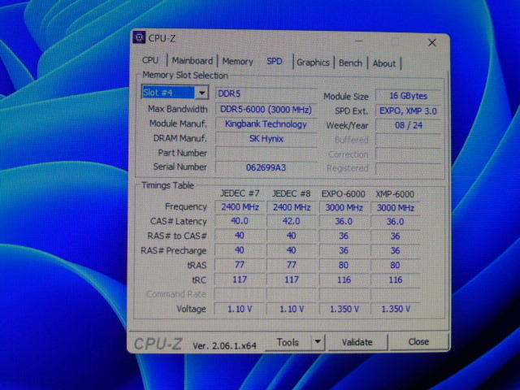Click the JEDEC #7 frequency 2400 MHz
The width and height of the screenshot is (520, 390).
[x=240, y=207]
